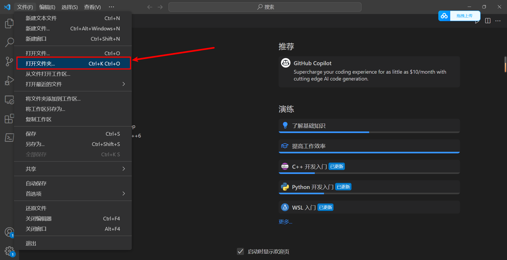Open the Python 开发入门 walkthrough
The height and width of the screenshot is (260, 507).
pos(369,187)
